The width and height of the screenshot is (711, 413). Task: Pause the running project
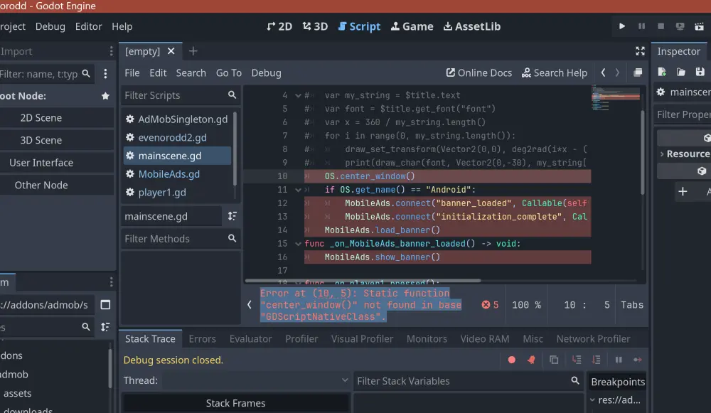[x=641, y=26]
